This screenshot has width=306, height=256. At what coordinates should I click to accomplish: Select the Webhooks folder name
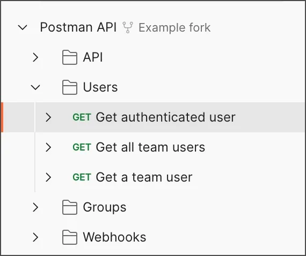(x=114, y=237)
